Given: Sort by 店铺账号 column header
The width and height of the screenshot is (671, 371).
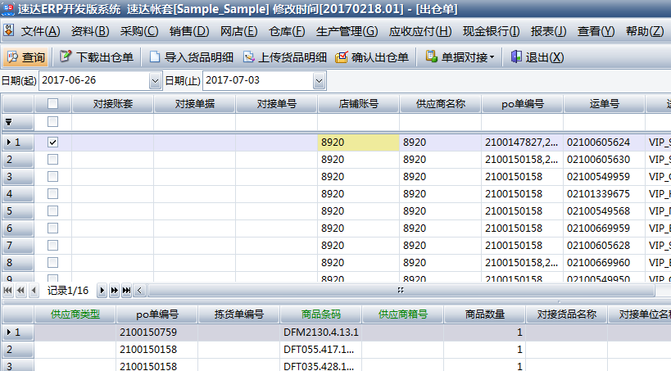Looking at the screenshot, I should coord(359,104).
